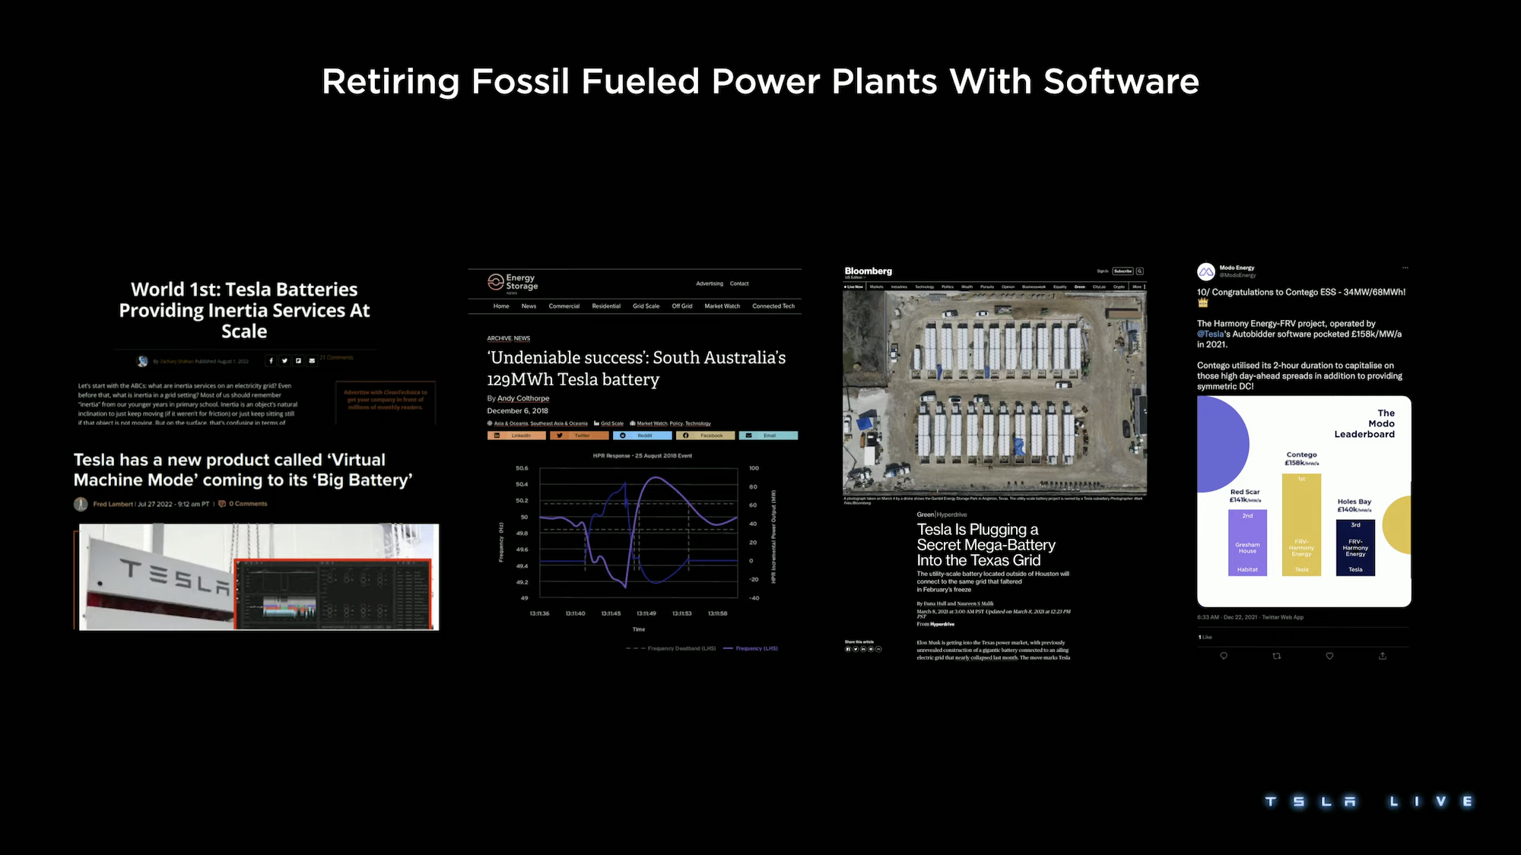Image resolution: width=1521 pixels, height=855 pixels.
Task: Open author Andy Colthorpe link
Action: 523,398
